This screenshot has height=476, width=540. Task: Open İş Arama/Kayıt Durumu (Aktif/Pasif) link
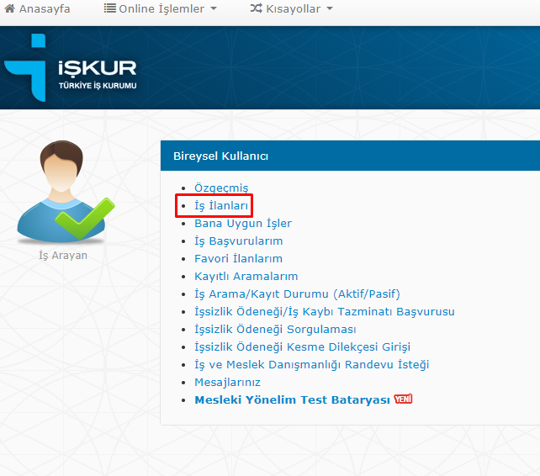[x=297, y=294]
